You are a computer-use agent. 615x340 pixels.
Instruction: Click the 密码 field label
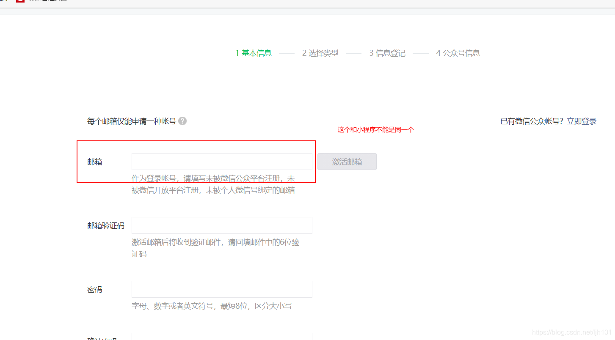pos(95,290)
